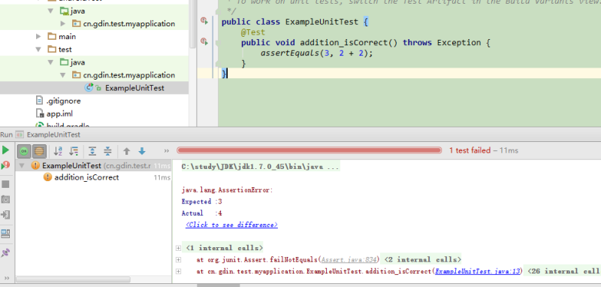
Task: Expand the main folder
Action: (38, 36)
